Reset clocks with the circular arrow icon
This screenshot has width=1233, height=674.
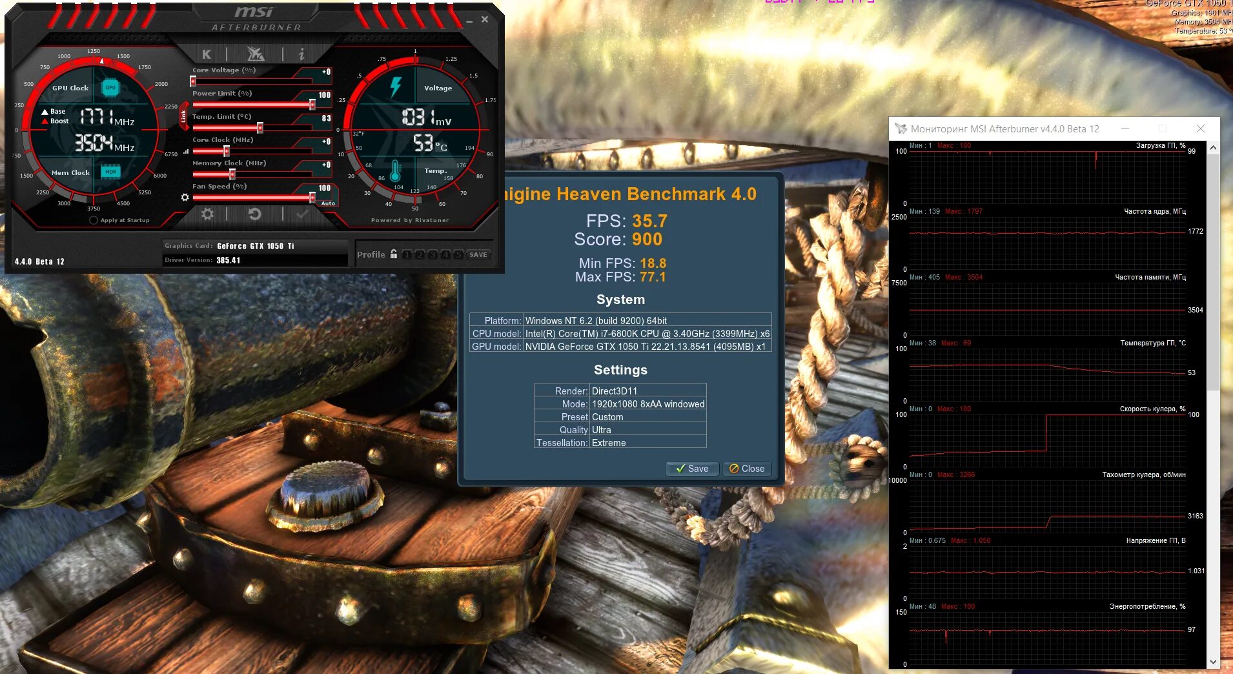click(x=255, y=214)
